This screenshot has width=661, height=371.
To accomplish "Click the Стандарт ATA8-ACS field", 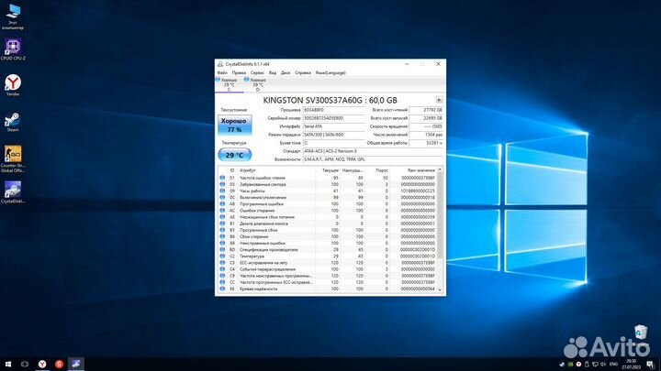I will click(373, 151).
